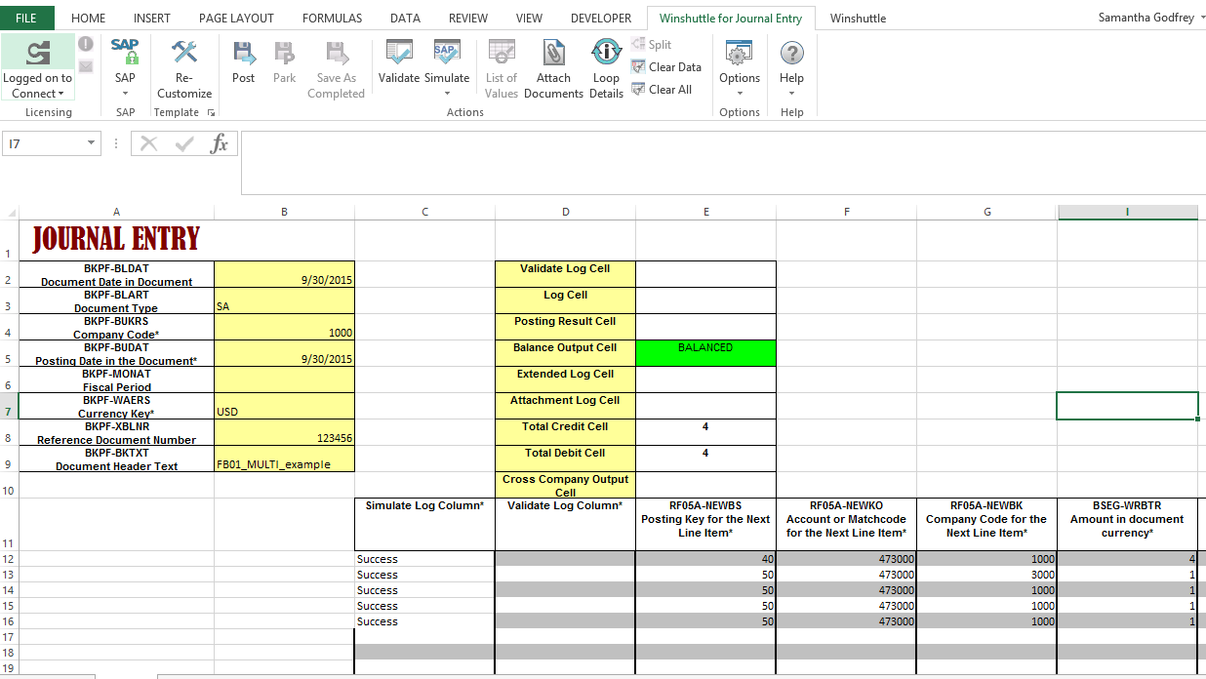Select Reference Document Number cell 123456
This screenshot has width=1206, height=679.
coord(284,432)
